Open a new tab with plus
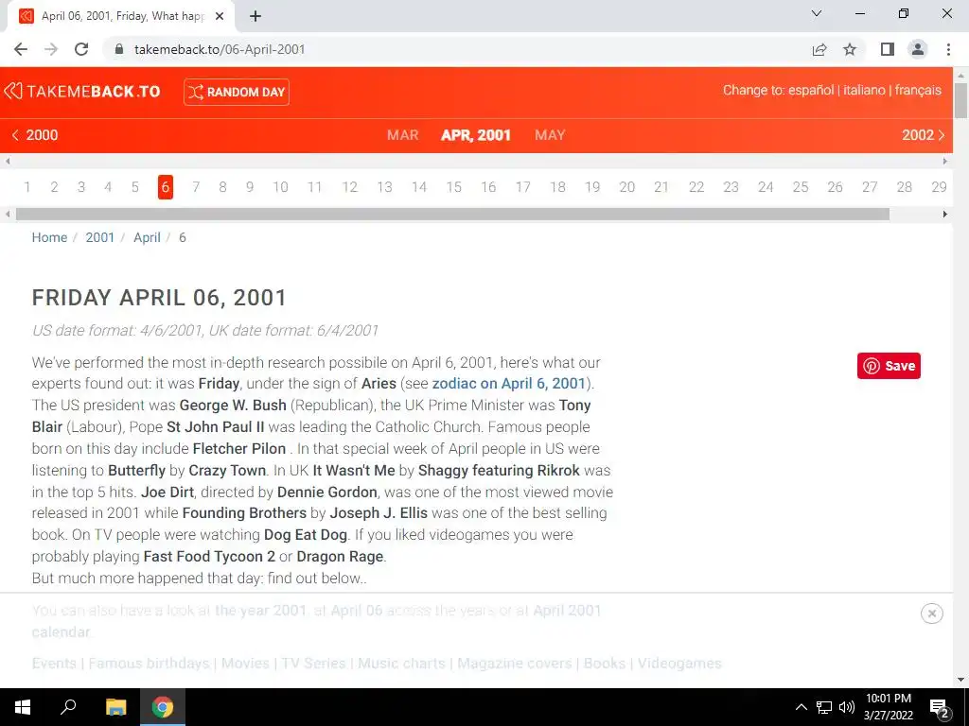Viewport: 969px width, 726px height. [x=255, y=16]
